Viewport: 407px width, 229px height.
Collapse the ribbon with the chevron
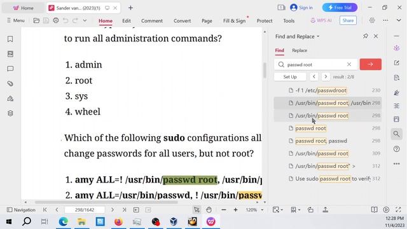pos(399,20)
